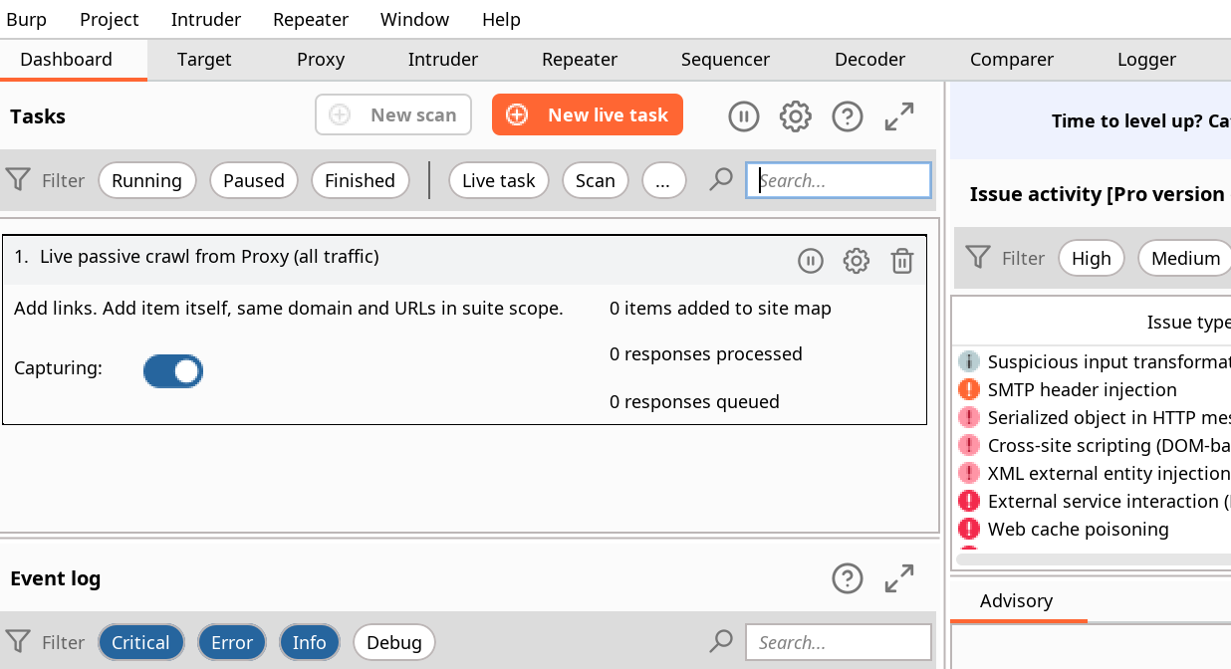The height and width of the screenshot is (669, 1231).
Task: Click the Issue activity filter funnel icon
Action: coord(978,258)
